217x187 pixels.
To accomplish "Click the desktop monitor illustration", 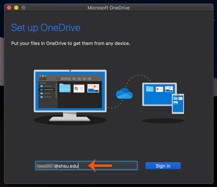I will (70, 96).
